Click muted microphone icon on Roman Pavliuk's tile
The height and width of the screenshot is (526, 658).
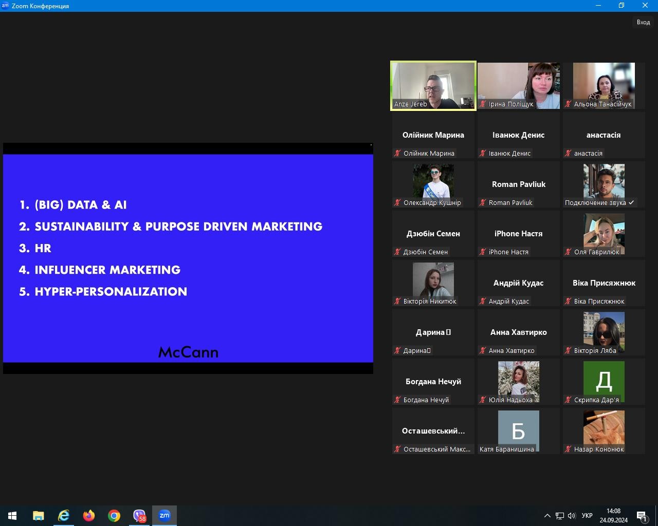[483, 203]
